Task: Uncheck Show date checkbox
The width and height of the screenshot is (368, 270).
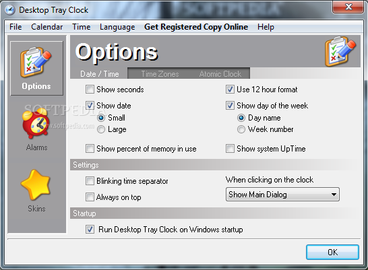Action: point(90,106)
